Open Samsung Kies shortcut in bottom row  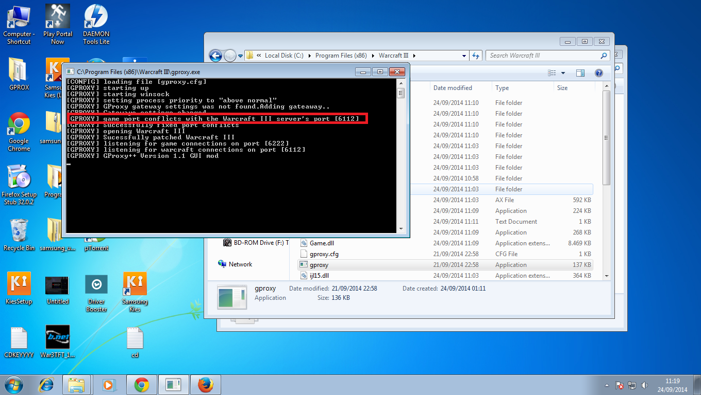[135, 292]
